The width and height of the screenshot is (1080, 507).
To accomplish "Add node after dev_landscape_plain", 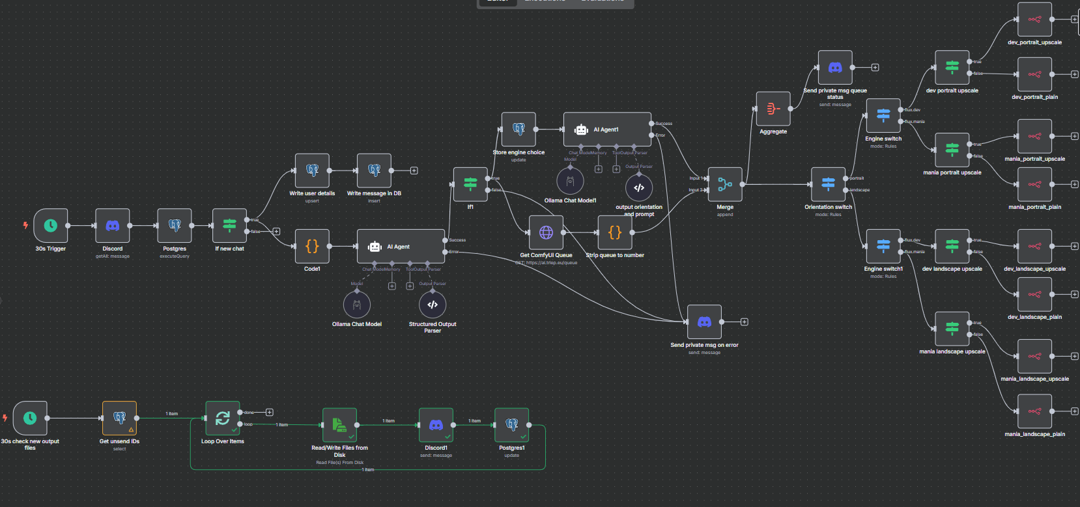I will point(1074,294).
